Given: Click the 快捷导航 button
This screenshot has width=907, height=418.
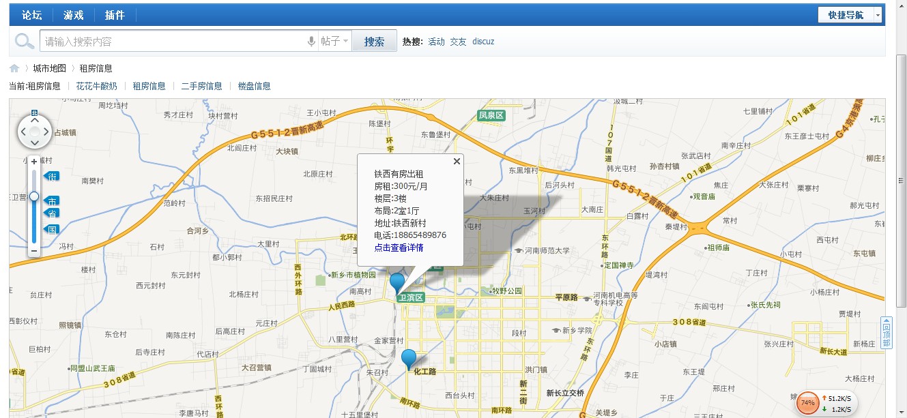Looking at the screenshot, I should pos(846,15).
